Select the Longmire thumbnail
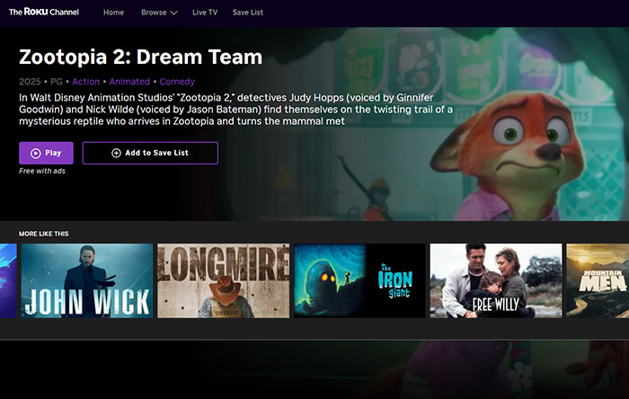 223,280
